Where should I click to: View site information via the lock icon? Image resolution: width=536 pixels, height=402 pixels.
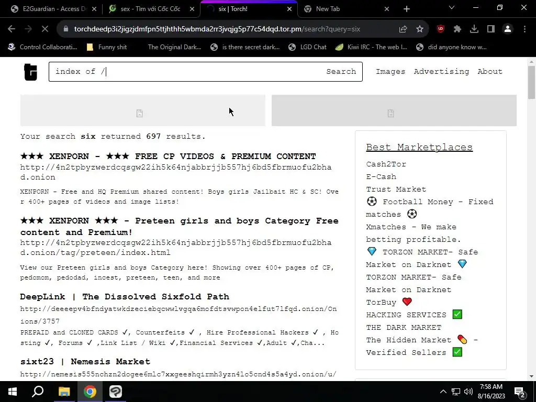coord(65,29)
